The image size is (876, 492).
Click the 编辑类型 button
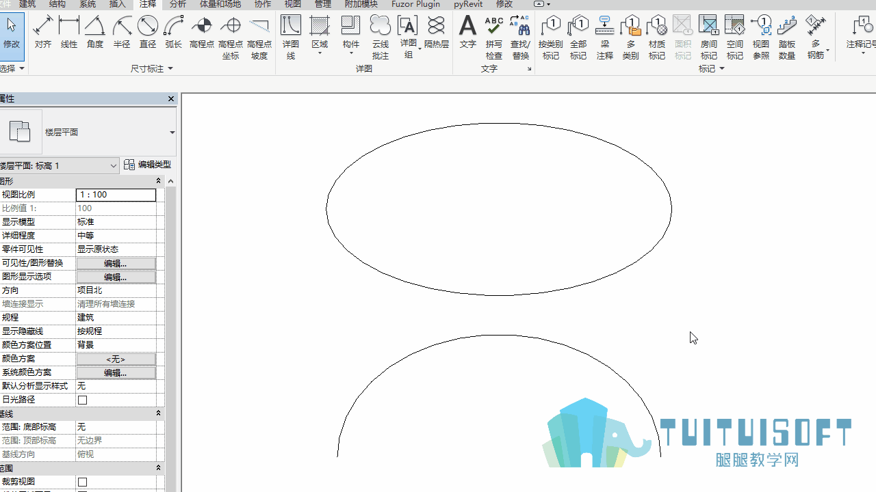point(148,165)
